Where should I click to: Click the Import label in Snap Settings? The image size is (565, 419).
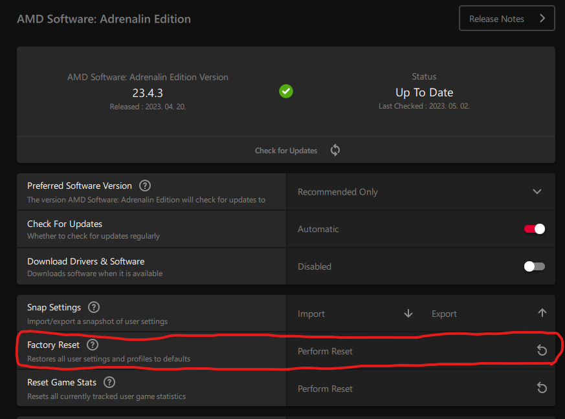(311, 314)
